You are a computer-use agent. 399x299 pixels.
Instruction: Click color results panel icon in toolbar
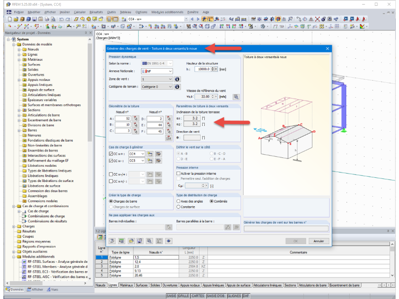coord(362,26)
